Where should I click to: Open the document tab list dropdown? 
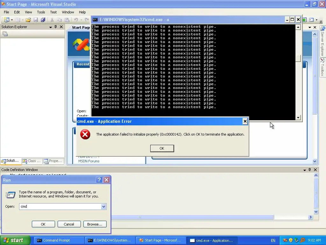coord(309,27)
